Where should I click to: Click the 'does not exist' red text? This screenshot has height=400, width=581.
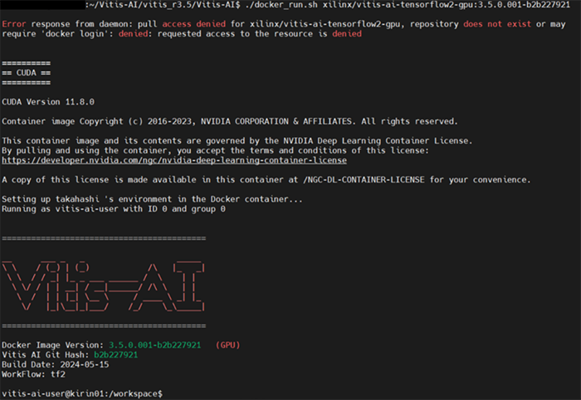497,24
